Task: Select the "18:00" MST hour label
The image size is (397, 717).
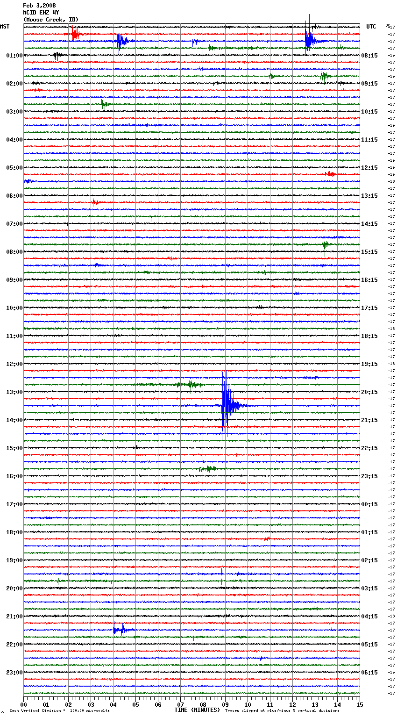Action: [x=14, y=532]
